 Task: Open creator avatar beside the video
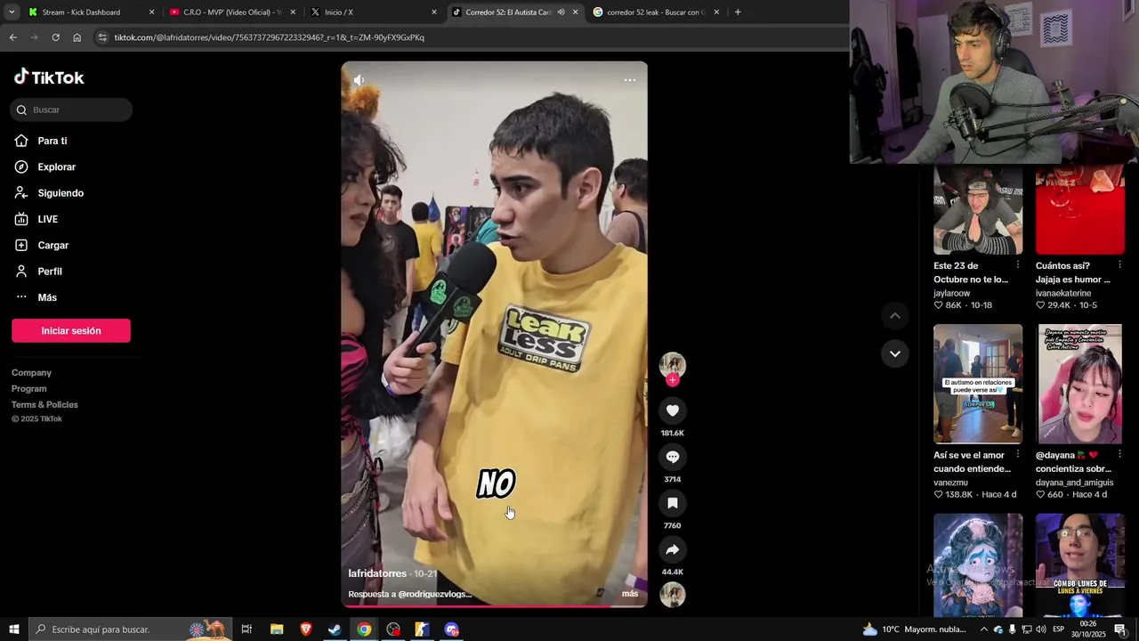click(x=673, y=365)
